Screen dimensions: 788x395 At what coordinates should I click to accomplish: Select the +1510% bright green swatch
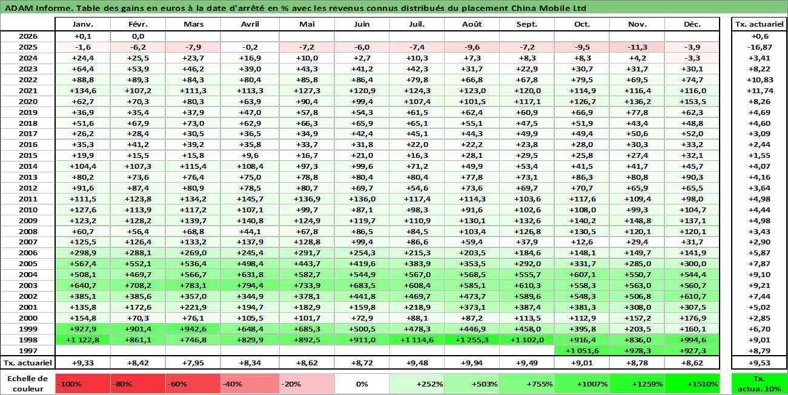coord(692,384)
